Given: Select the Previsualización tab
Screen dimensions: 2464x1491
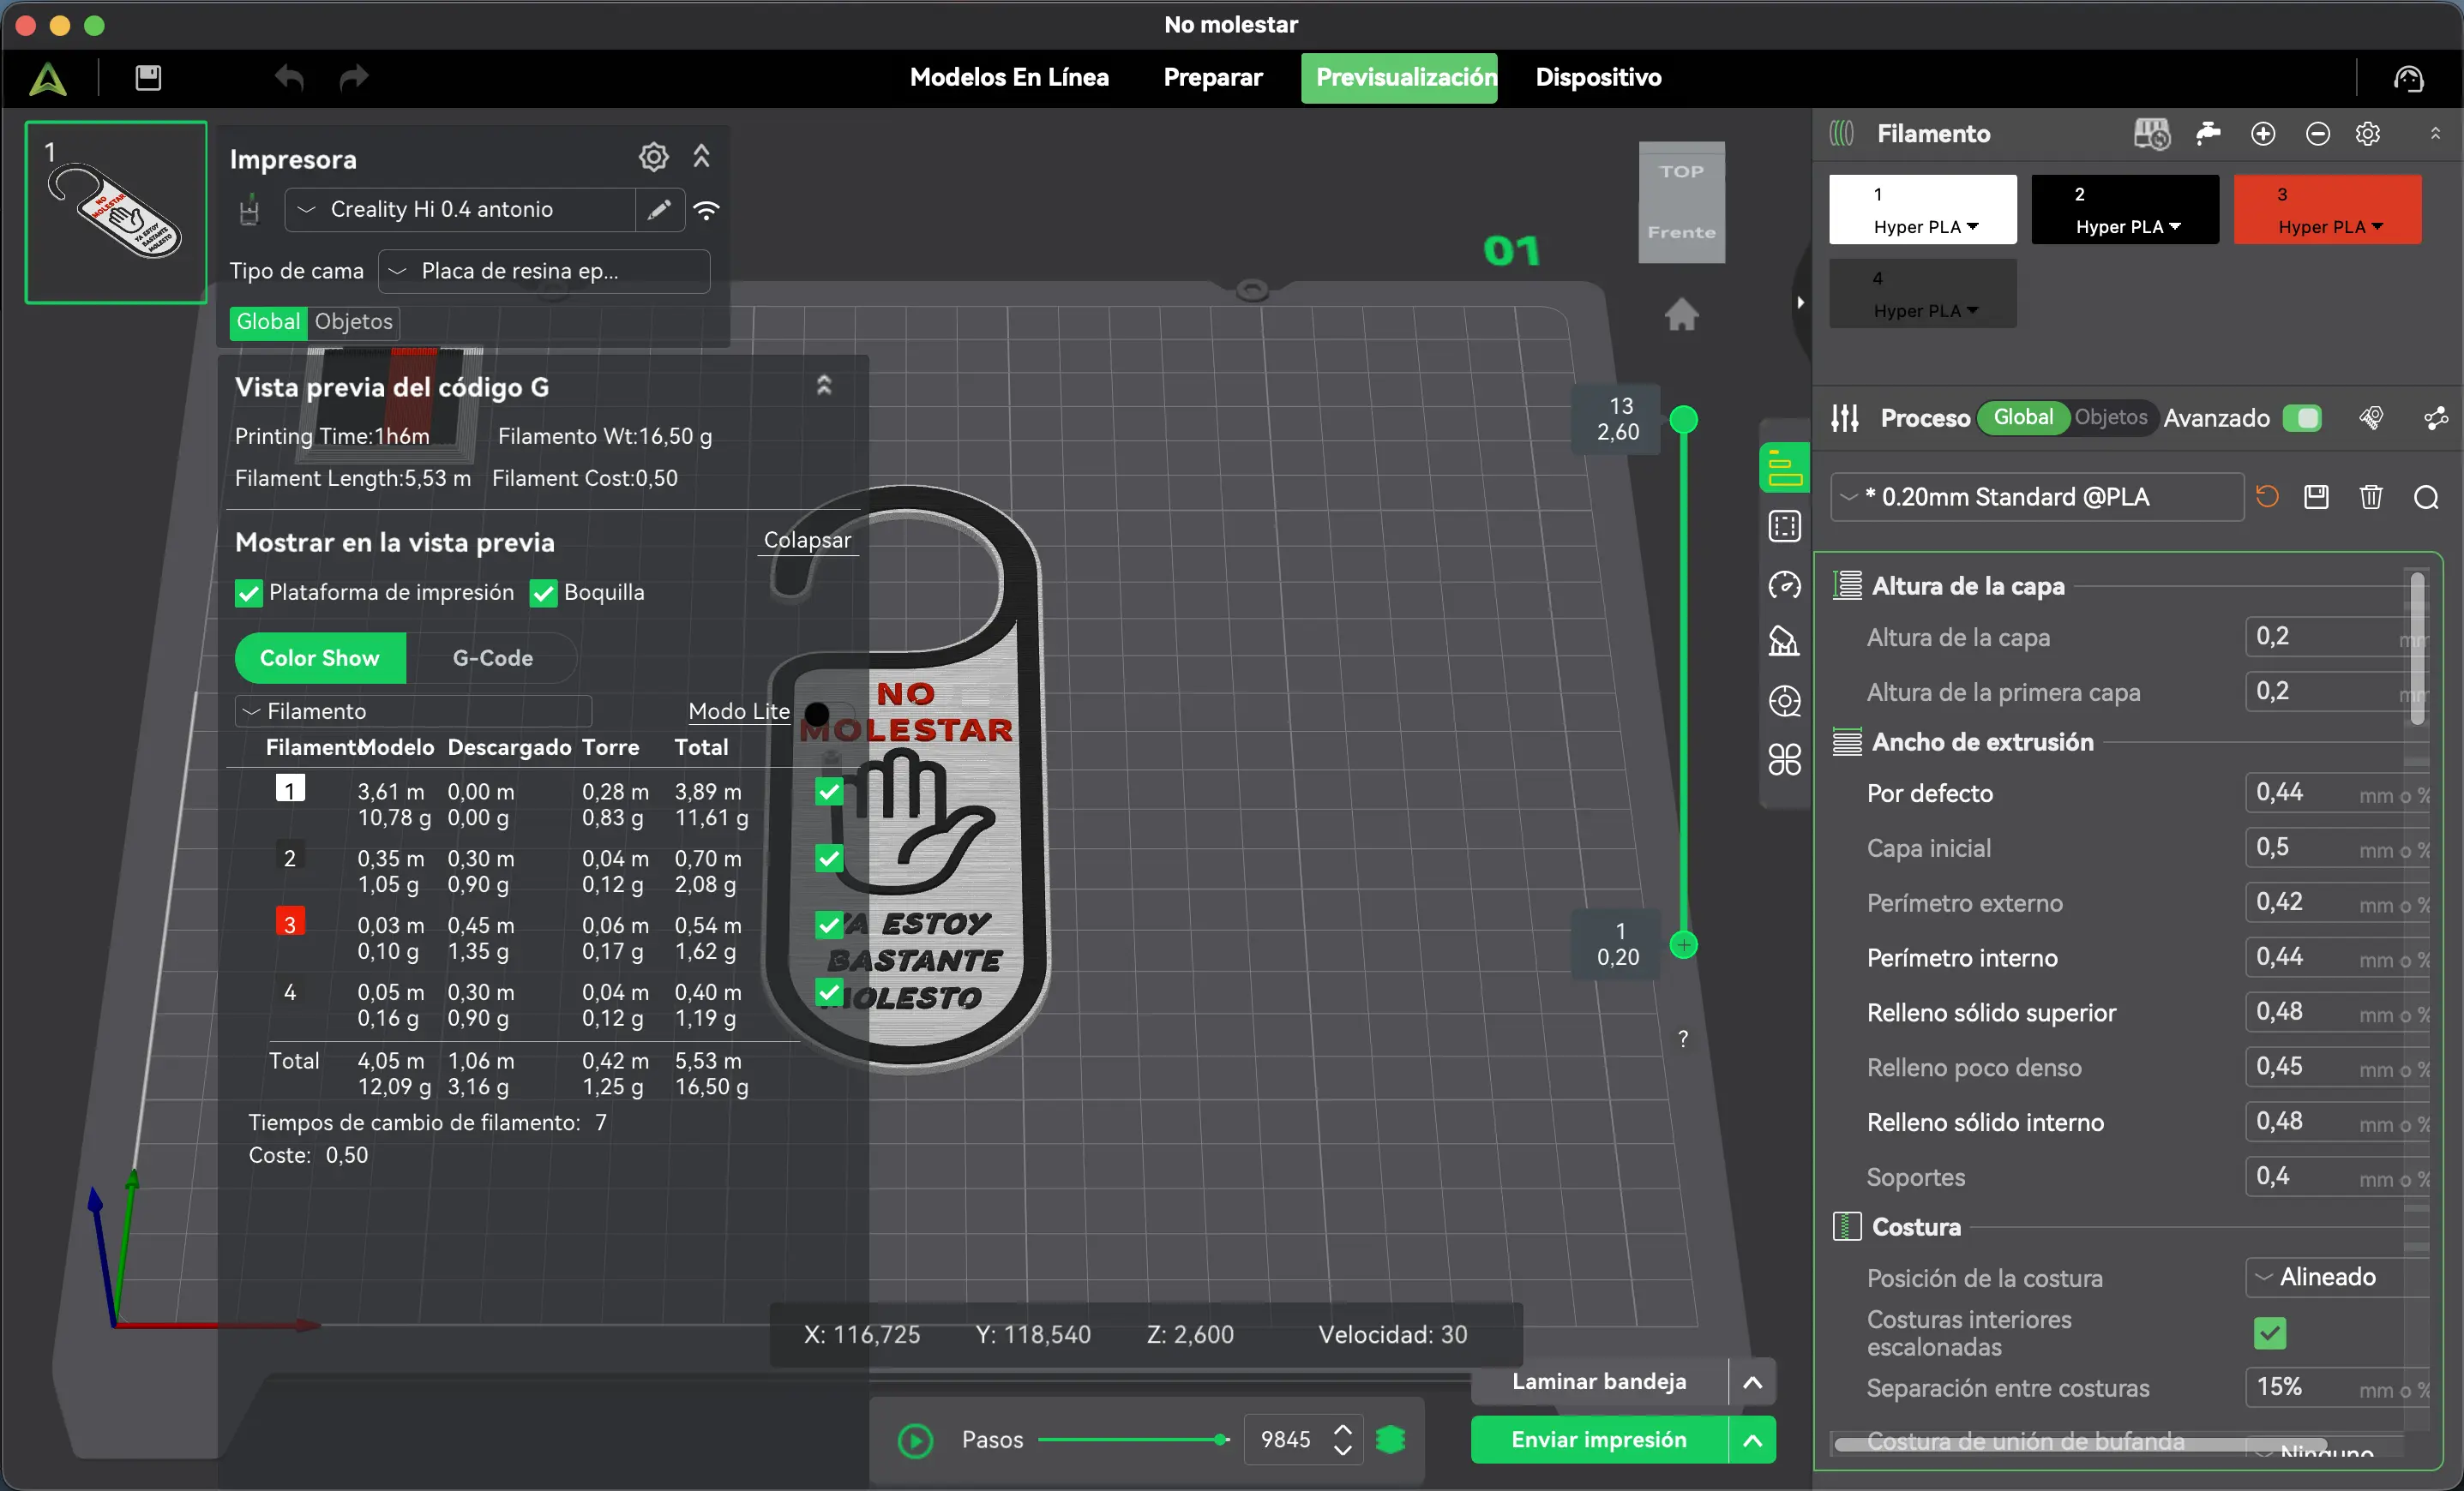Looking at the screenshot, I should (x=1399, y=78).
